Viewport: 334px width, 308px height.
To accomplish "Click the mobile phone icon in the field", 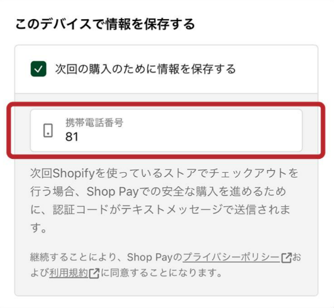I will tap(48, 131).
